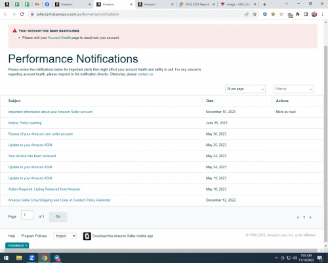Show hidden system tray icons
This screenshot has width=328, height=263.
click(276, 258)
